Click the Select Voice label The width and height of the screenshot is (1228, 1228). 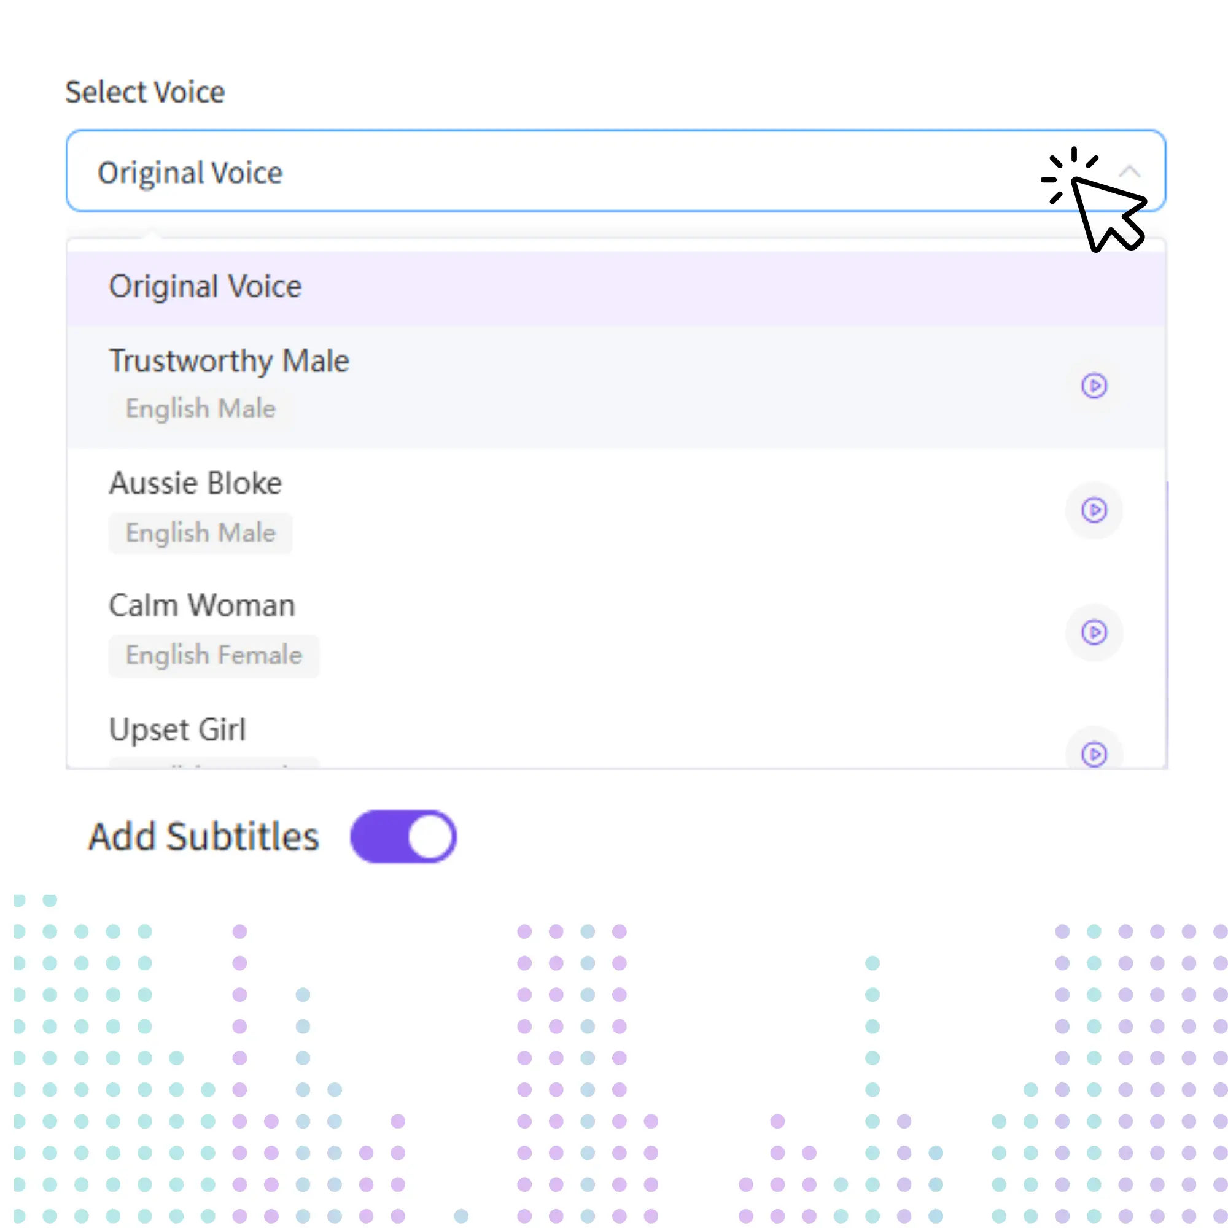point(145,92)
